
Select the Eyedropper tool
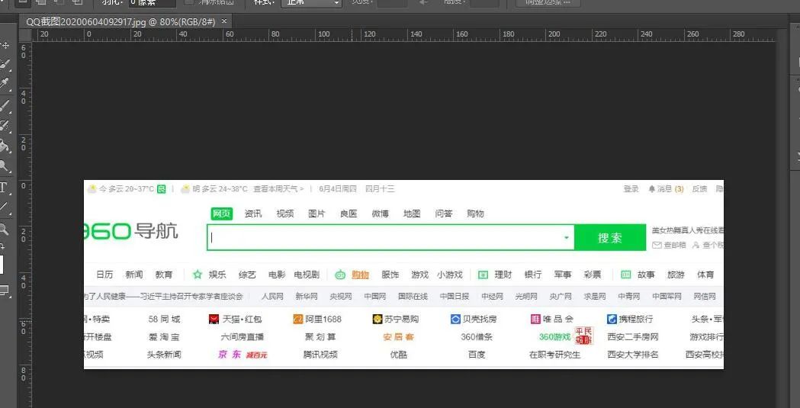click(x=5, y=82)
